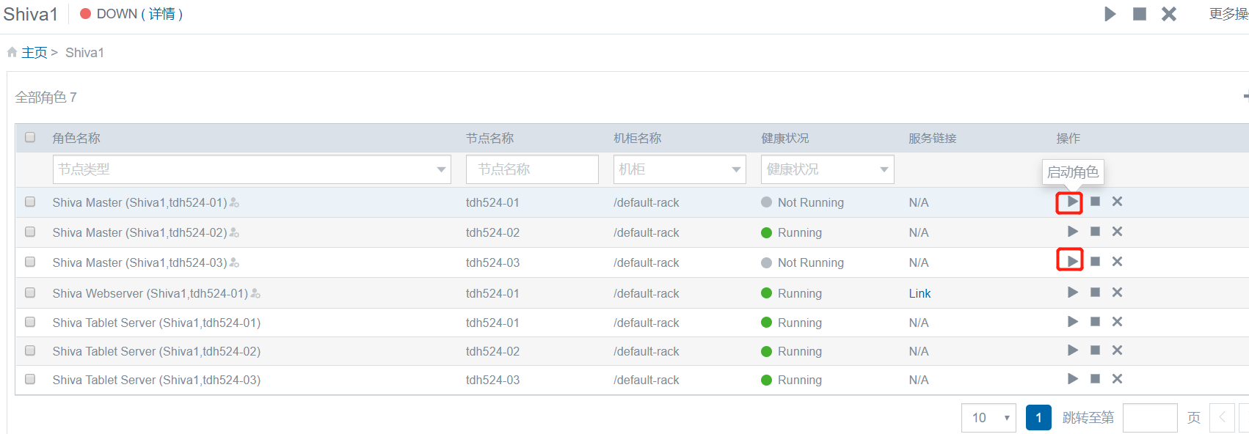Viewport: 1249px width, 434px height.
Task: Stop the entire Shiva1 service from header
Action: pyautogui.click(x=1139, y=14)
